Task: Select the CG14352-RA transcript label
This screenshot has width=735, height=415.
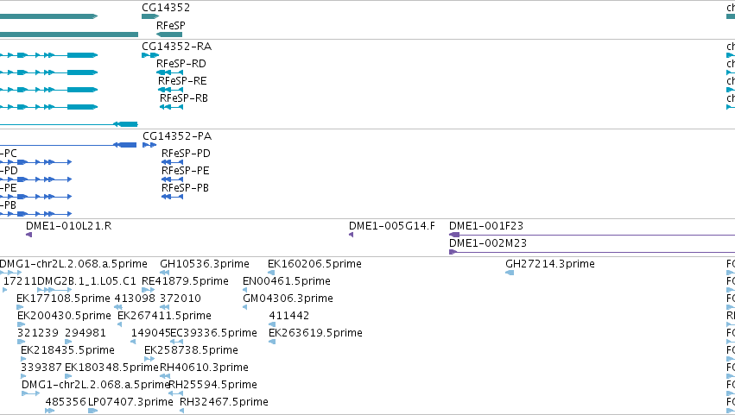Action: 177,47
